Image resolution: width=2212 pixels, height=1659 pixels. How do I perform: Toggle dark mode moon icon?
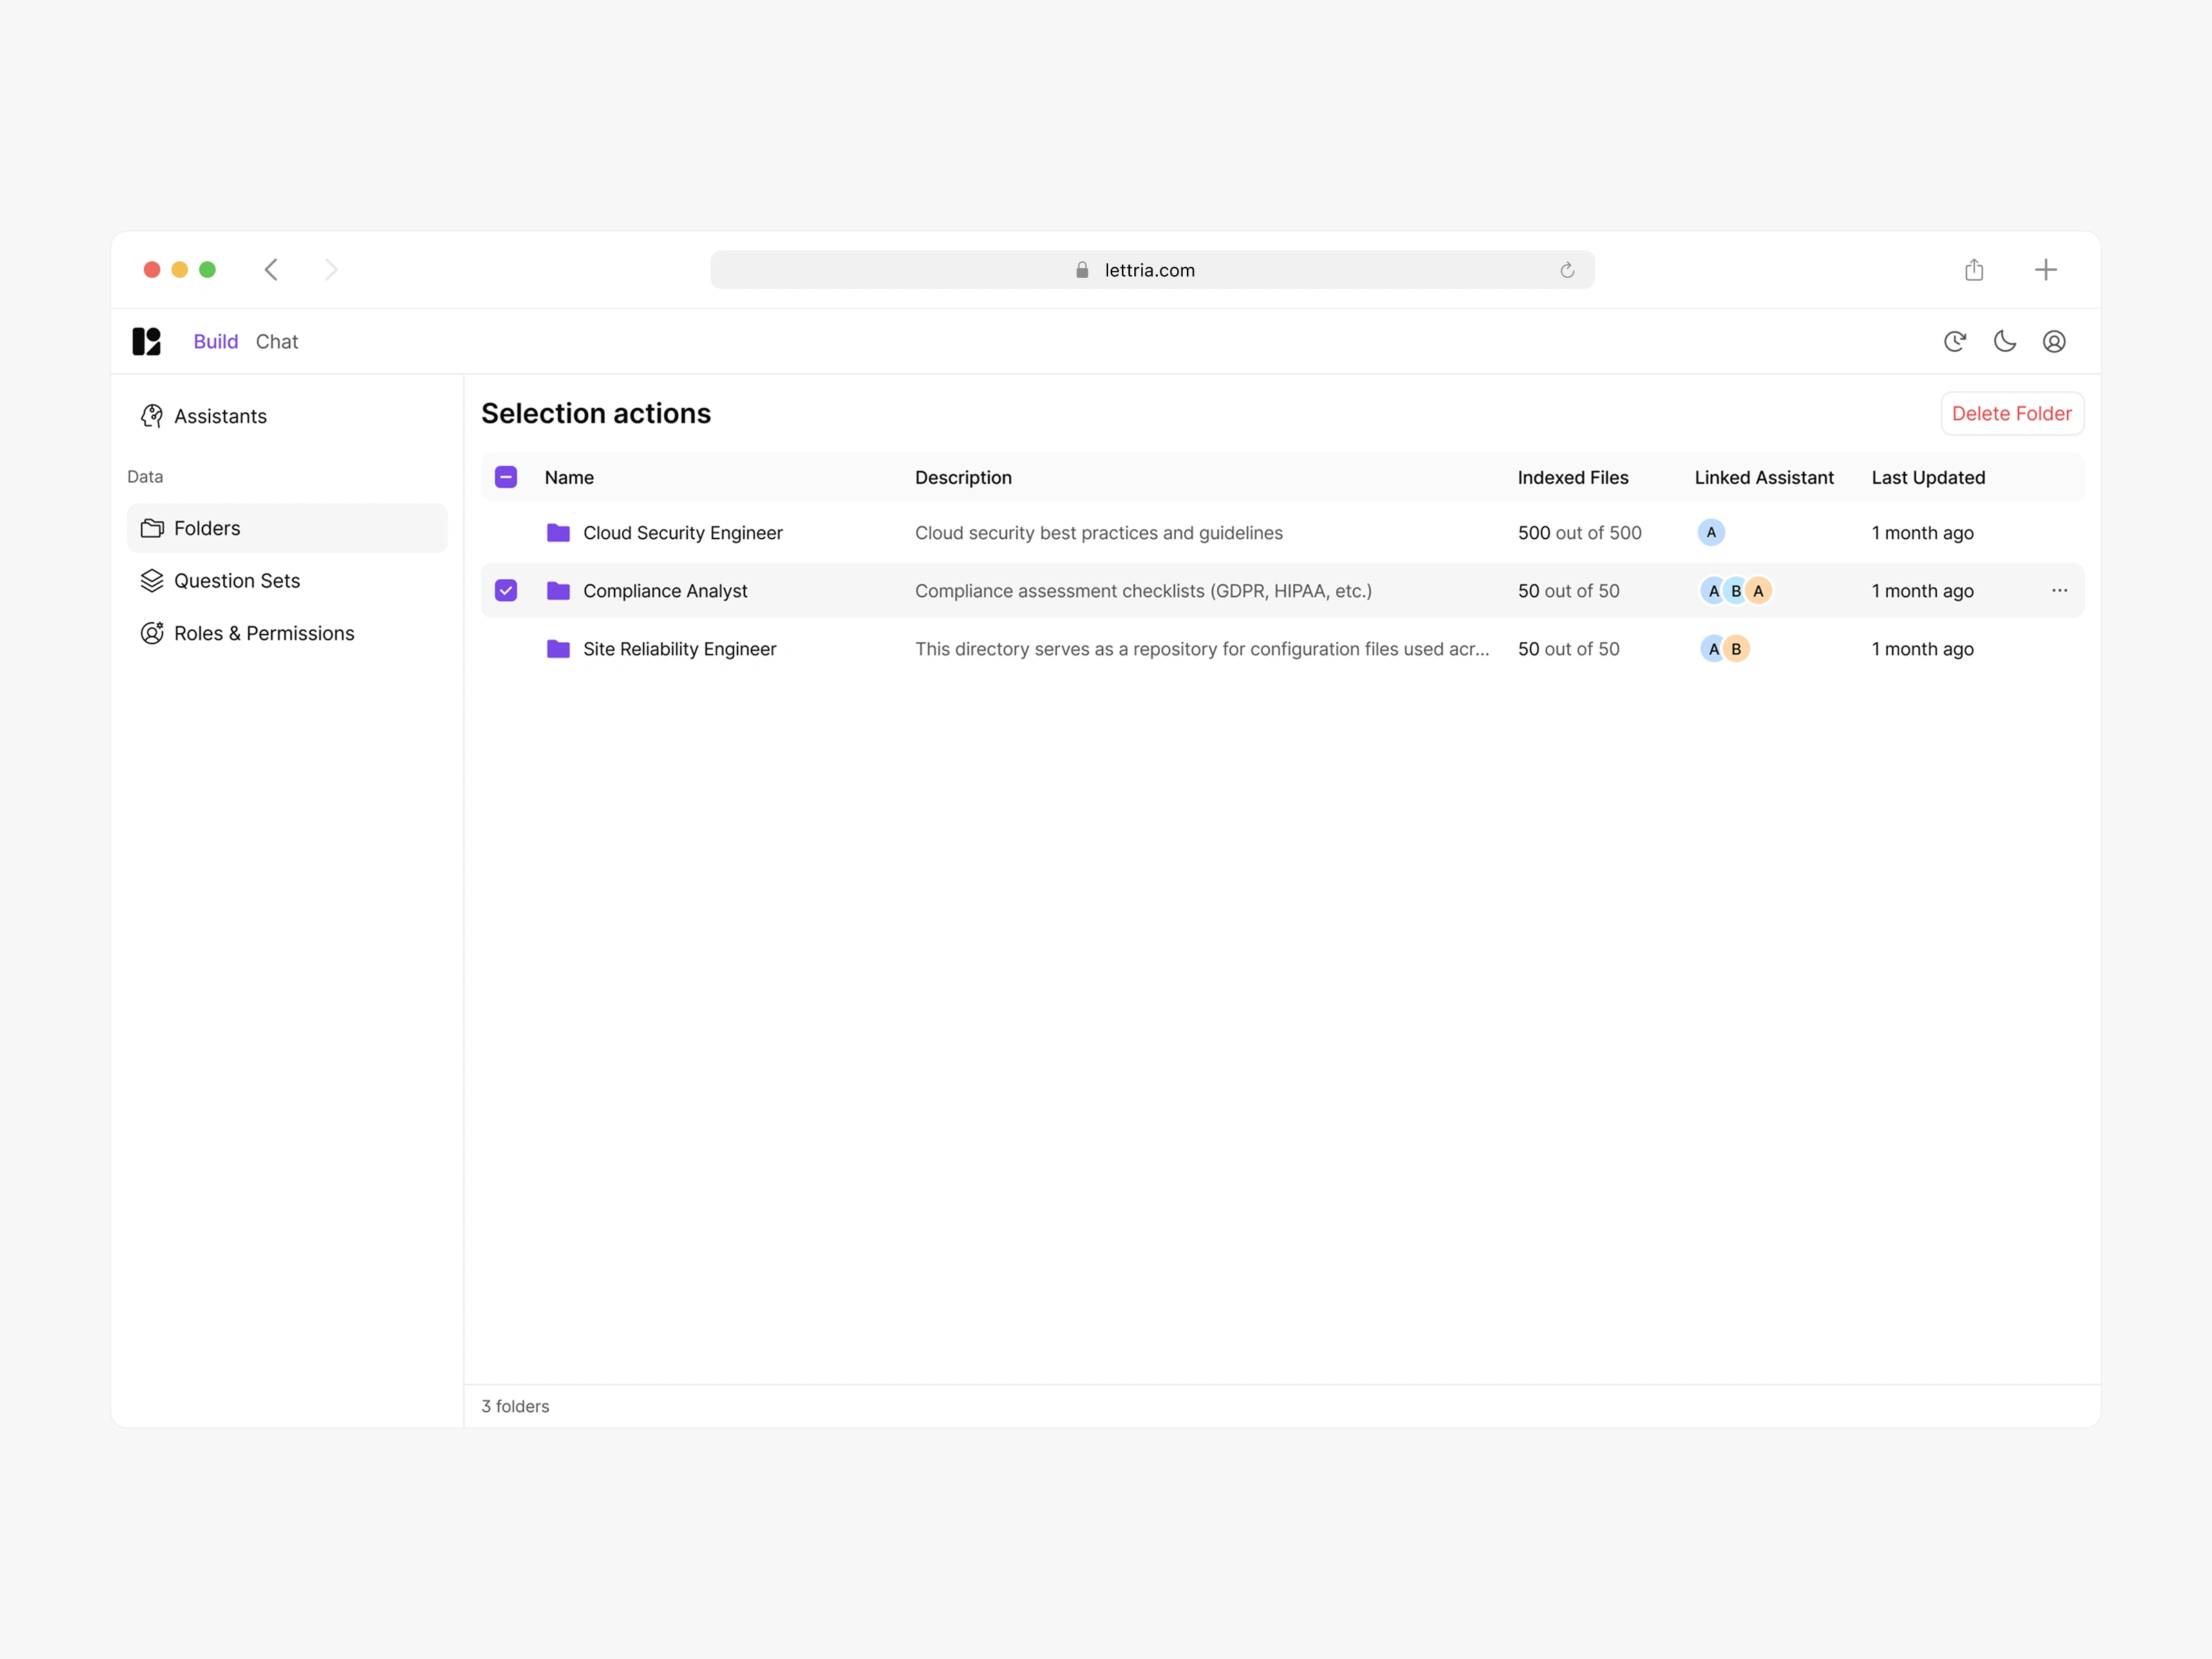[x=2004, y=341]
